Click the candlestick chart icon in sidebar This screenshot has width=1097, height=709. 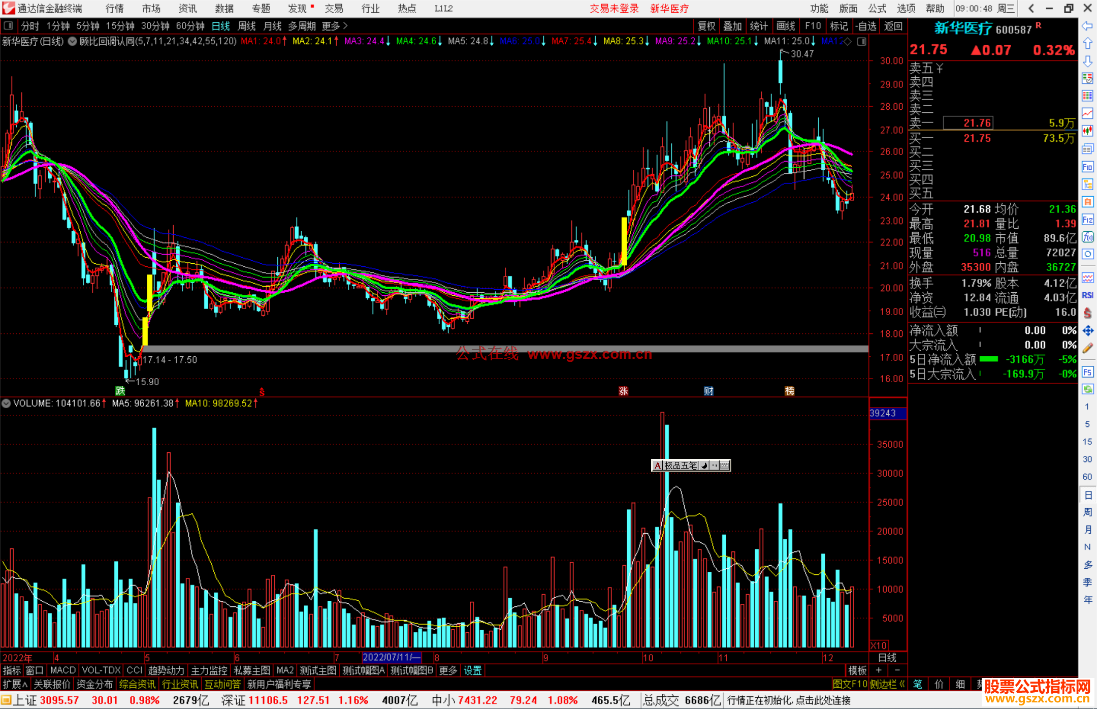tap(1087, 131)
